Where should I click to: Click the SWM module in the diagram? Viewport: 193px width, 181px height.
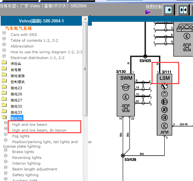126,95
